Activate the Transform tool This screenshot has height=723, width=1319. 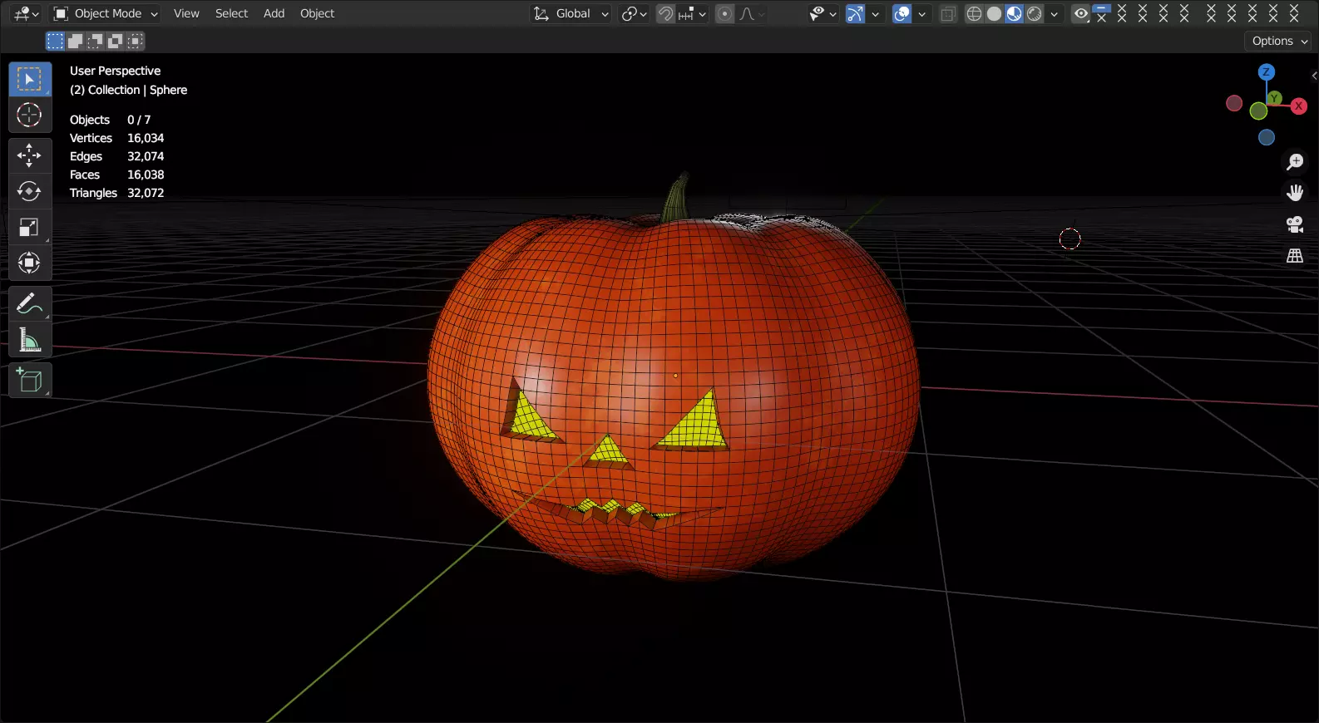(x=30, y=263)
